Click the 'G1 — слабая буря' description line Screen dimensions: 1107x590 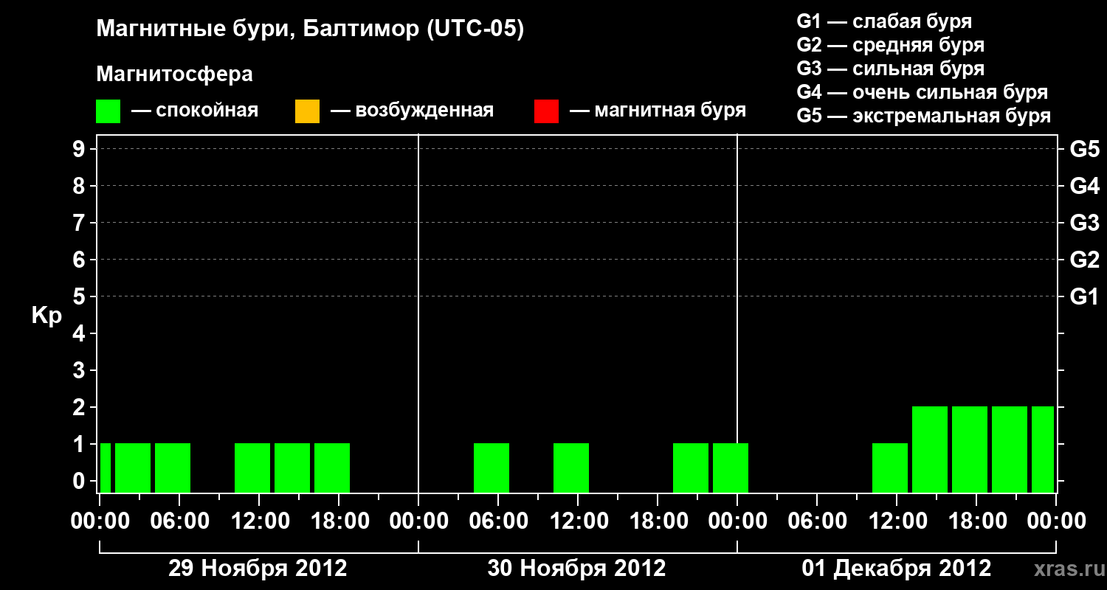pos(884,21)
